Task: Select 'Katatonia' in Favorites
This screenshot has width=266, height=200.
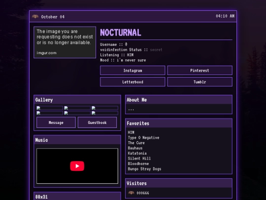Action: (137, 153)
